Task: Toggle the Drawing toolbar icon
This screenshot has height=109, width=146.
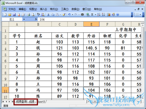Action: pyautogui.click(x=113, y=15)
